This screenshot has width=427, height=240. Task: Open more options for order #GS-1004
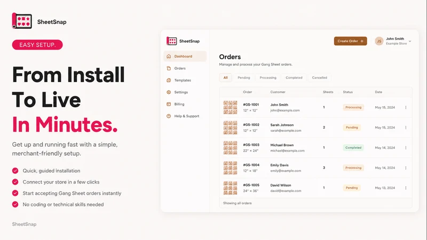point(406,168)
